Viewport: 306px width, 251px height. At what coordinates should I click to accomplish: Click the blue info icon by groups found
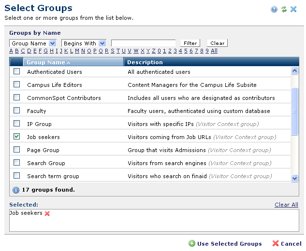point(16,190)
